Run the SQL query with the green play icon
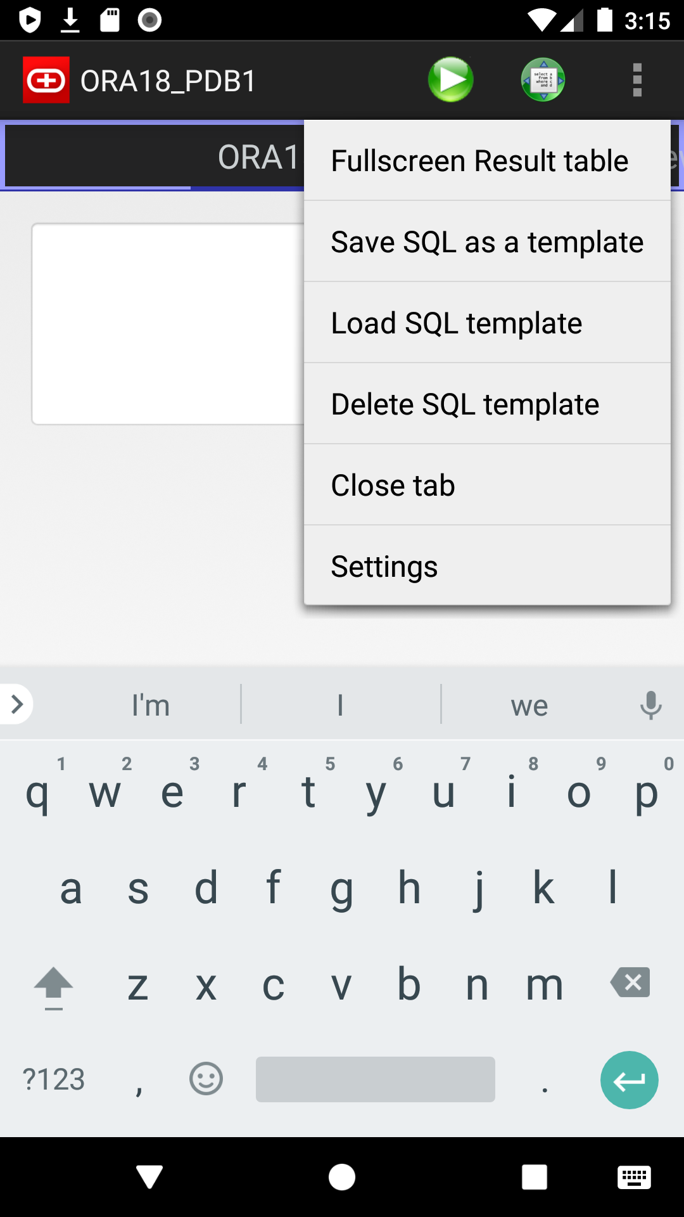Viewport: 684px width, 1217px height. pyautogui.click(x=450, y=79)
